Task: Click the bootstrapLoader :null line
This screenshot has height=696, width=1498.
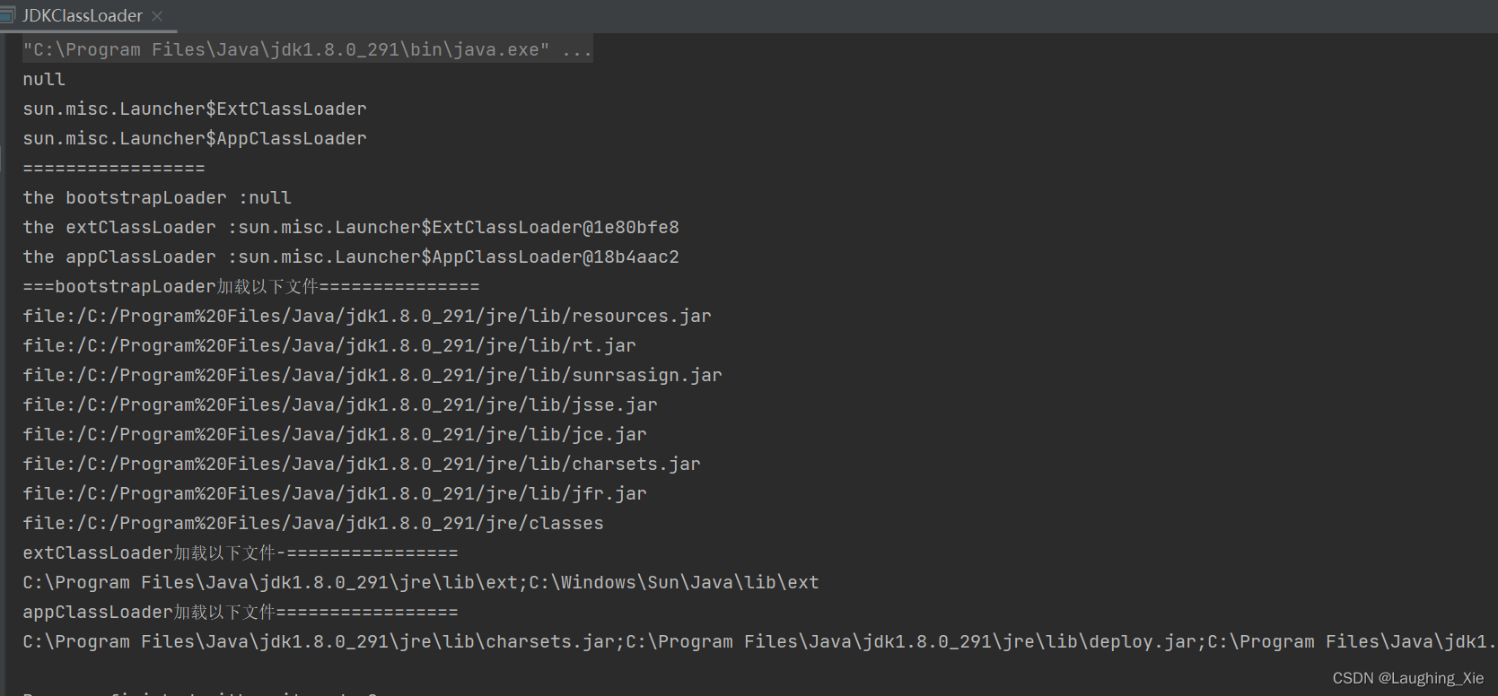Action: (156, 197)
